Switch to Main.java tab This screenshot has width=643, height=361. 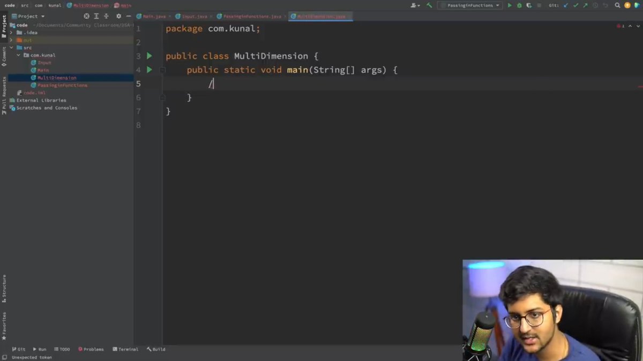(x=154, y=17)
